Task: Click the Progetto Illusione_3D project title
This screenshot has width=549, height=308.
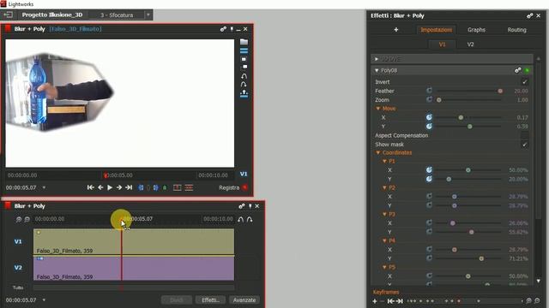Action: pos(52,15)
